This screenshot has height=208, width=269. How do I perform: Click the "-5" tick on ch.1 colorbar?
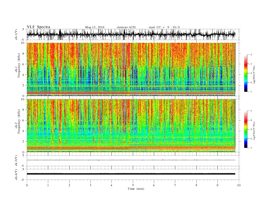251,73
